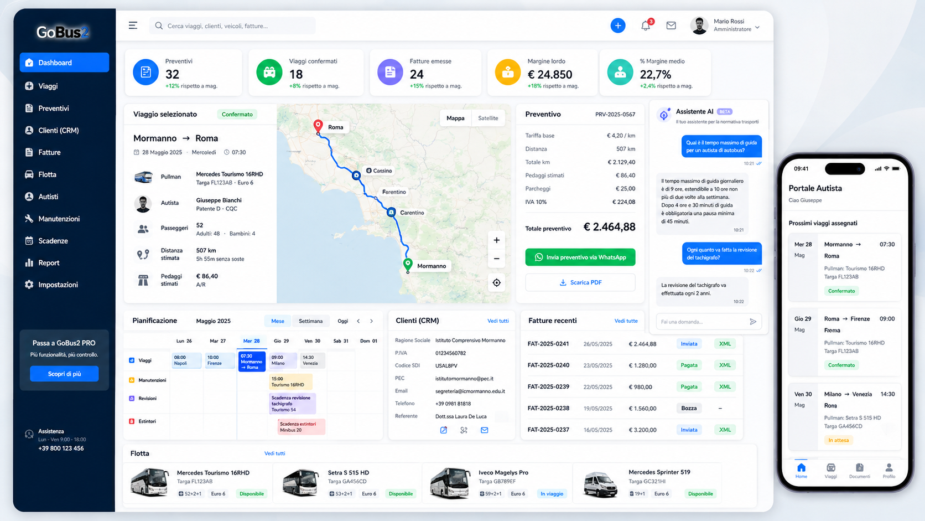Viewport: 925px width, 521px height.
Task: Toggle Manutenzioni checkbox in Pianificazione
Action: point(132,380)
